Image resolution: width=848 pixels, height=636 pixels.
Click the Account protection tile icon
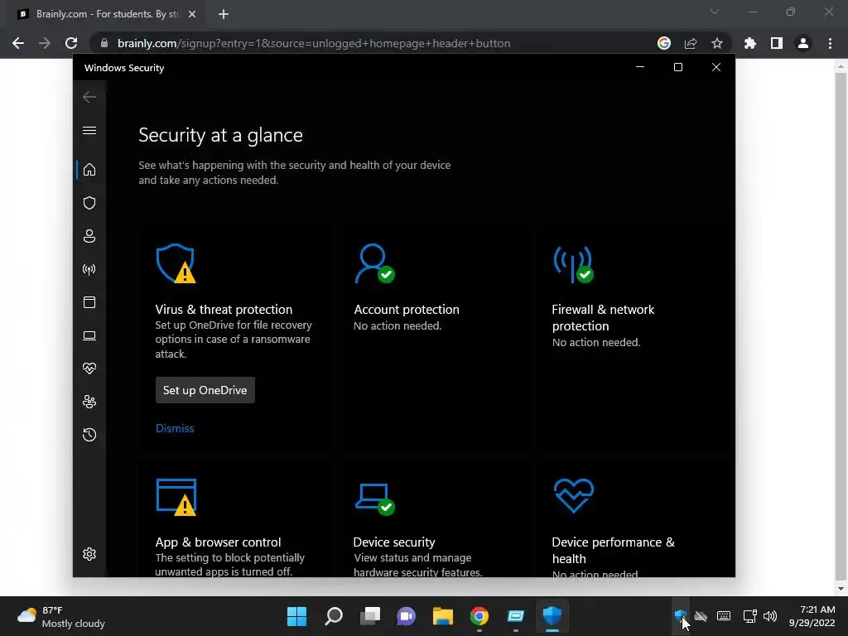pos(374,263)
